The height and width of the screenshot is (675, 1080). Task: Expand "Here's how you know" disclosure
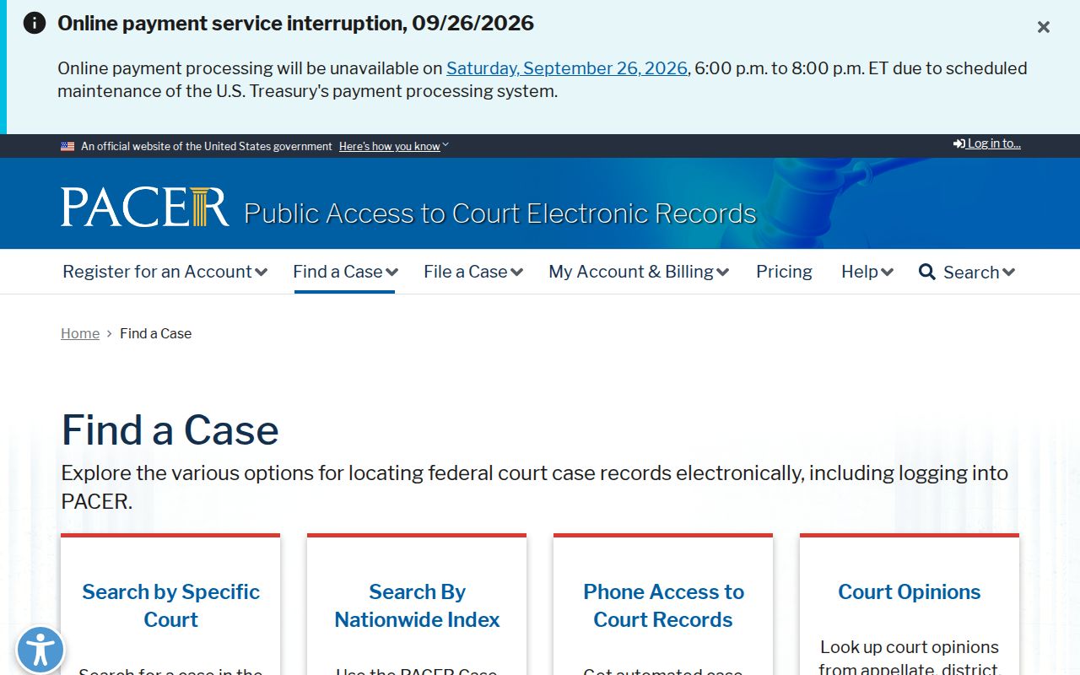(x=394, y=146)
